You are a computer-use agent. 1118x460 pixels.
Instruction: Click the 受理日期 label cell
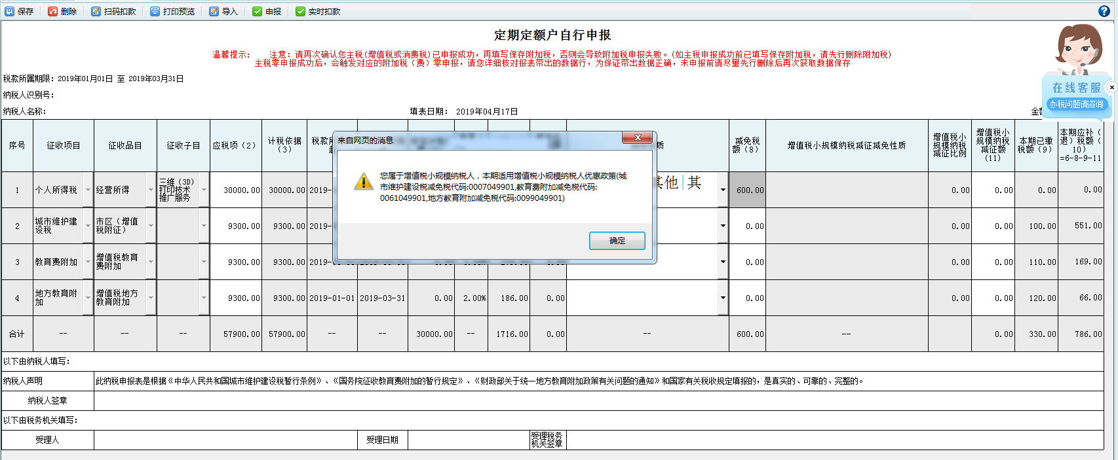click(383, 440)
